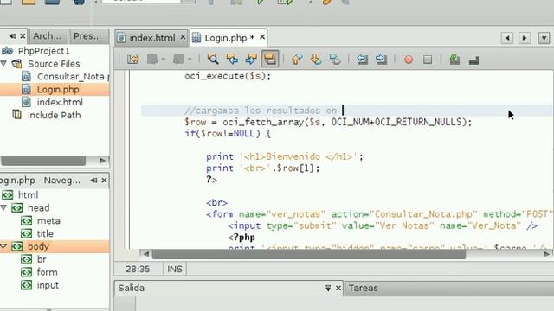Switch to the Tareas tab
The width and height of the screenshot is (554, 311).
(364, 288)
